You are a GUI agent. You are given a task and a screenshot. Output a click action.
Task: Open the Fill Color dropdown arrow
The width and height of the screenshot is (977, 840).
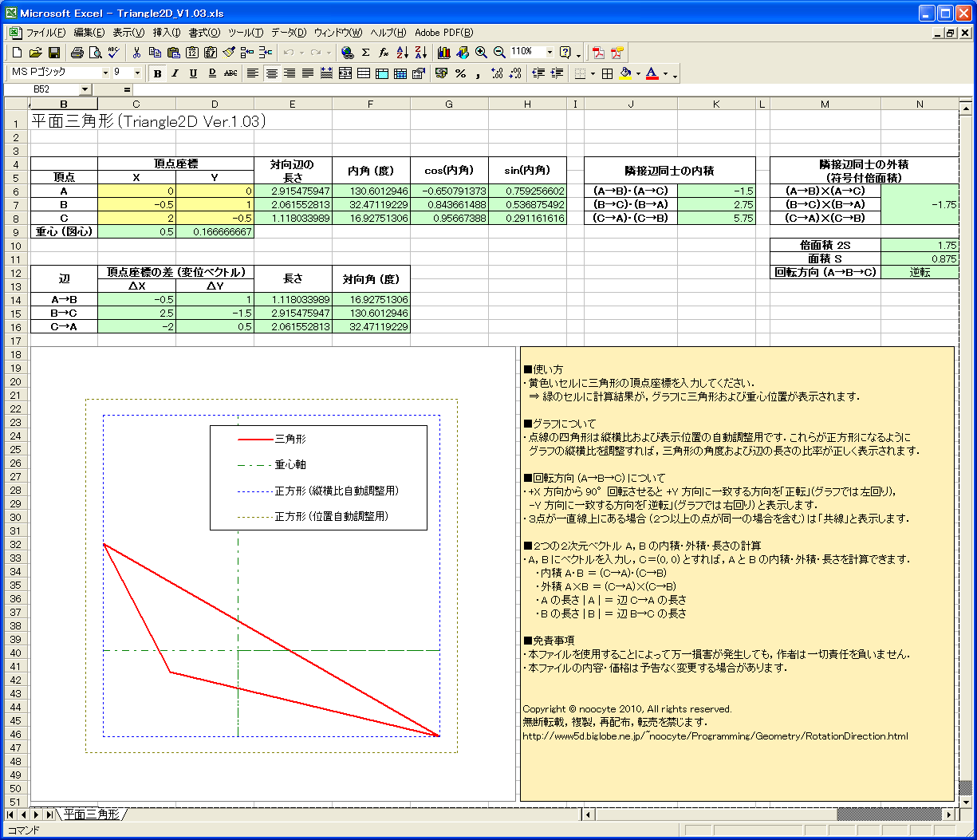coord(638,73)
